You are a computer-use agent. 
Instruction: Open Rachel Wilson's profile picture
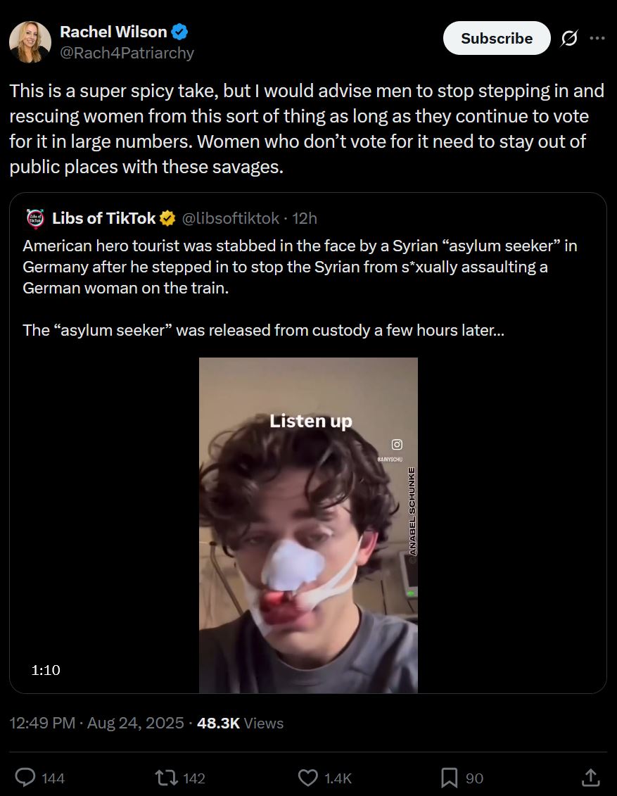pos(30,42)
